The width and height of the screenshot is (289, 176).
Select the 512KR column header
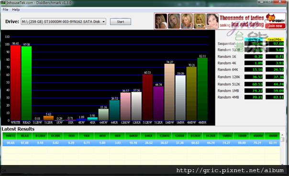point(211,136)
